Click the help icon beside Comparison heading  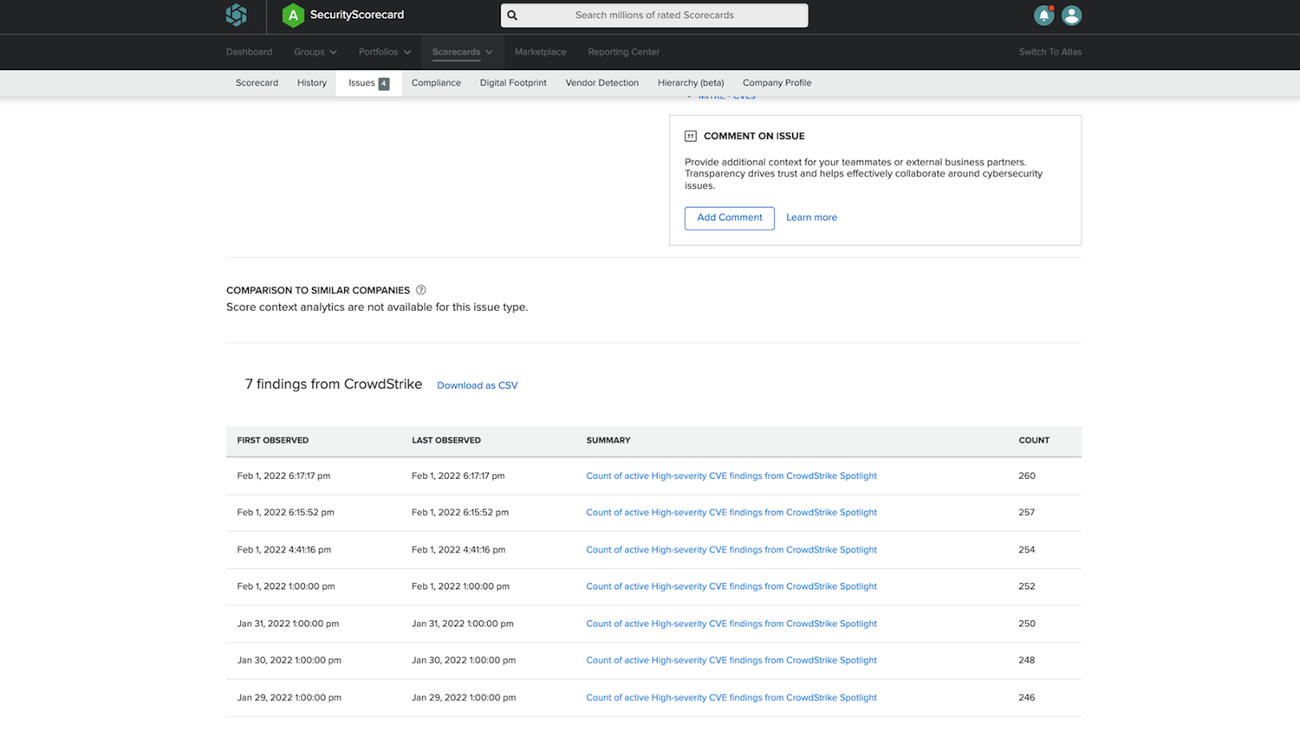[420, 290]
